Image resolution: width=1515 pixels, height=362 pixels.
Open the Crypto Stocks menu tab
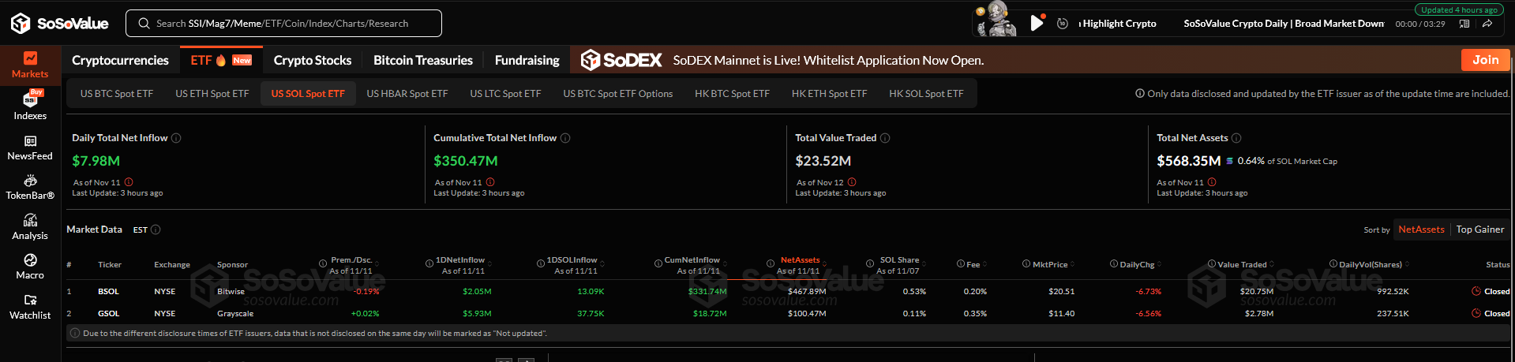312,60
